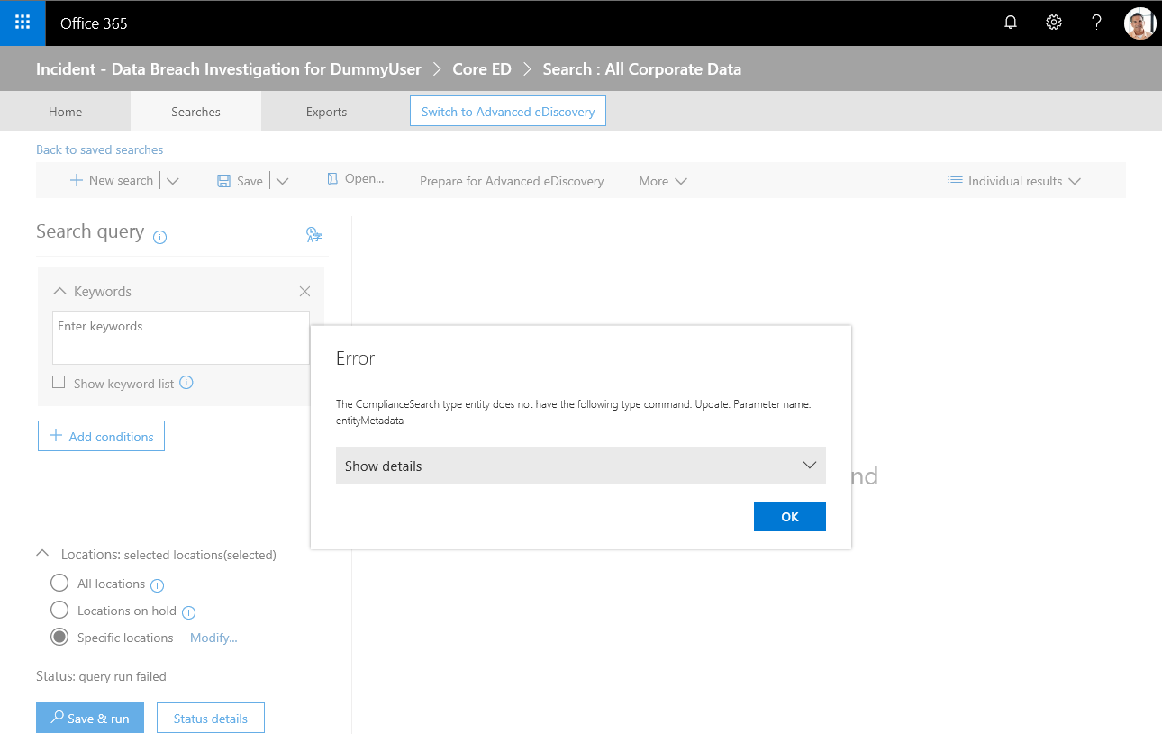
Task: Click the Modify... link
Action: tap(213, 638)
